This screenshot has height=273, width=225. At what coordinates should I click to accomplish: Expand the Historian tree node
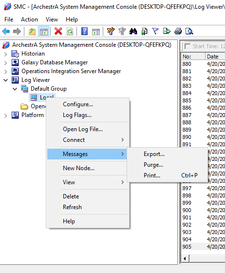pyautogui.click(x=6, y=54)
